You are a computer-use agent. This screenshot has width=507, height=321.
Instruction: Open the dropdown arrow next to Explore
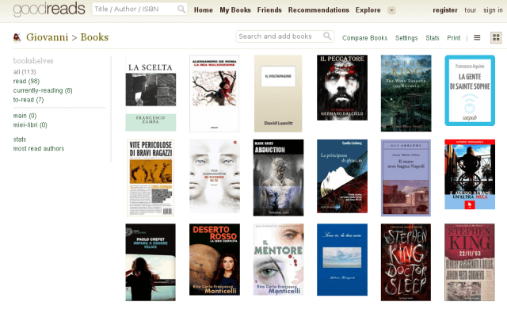click(x=391, y=10)
